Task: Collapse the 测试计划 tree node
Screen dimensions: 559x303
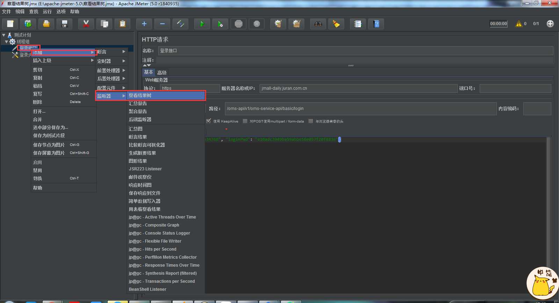Action: [3, 35]
